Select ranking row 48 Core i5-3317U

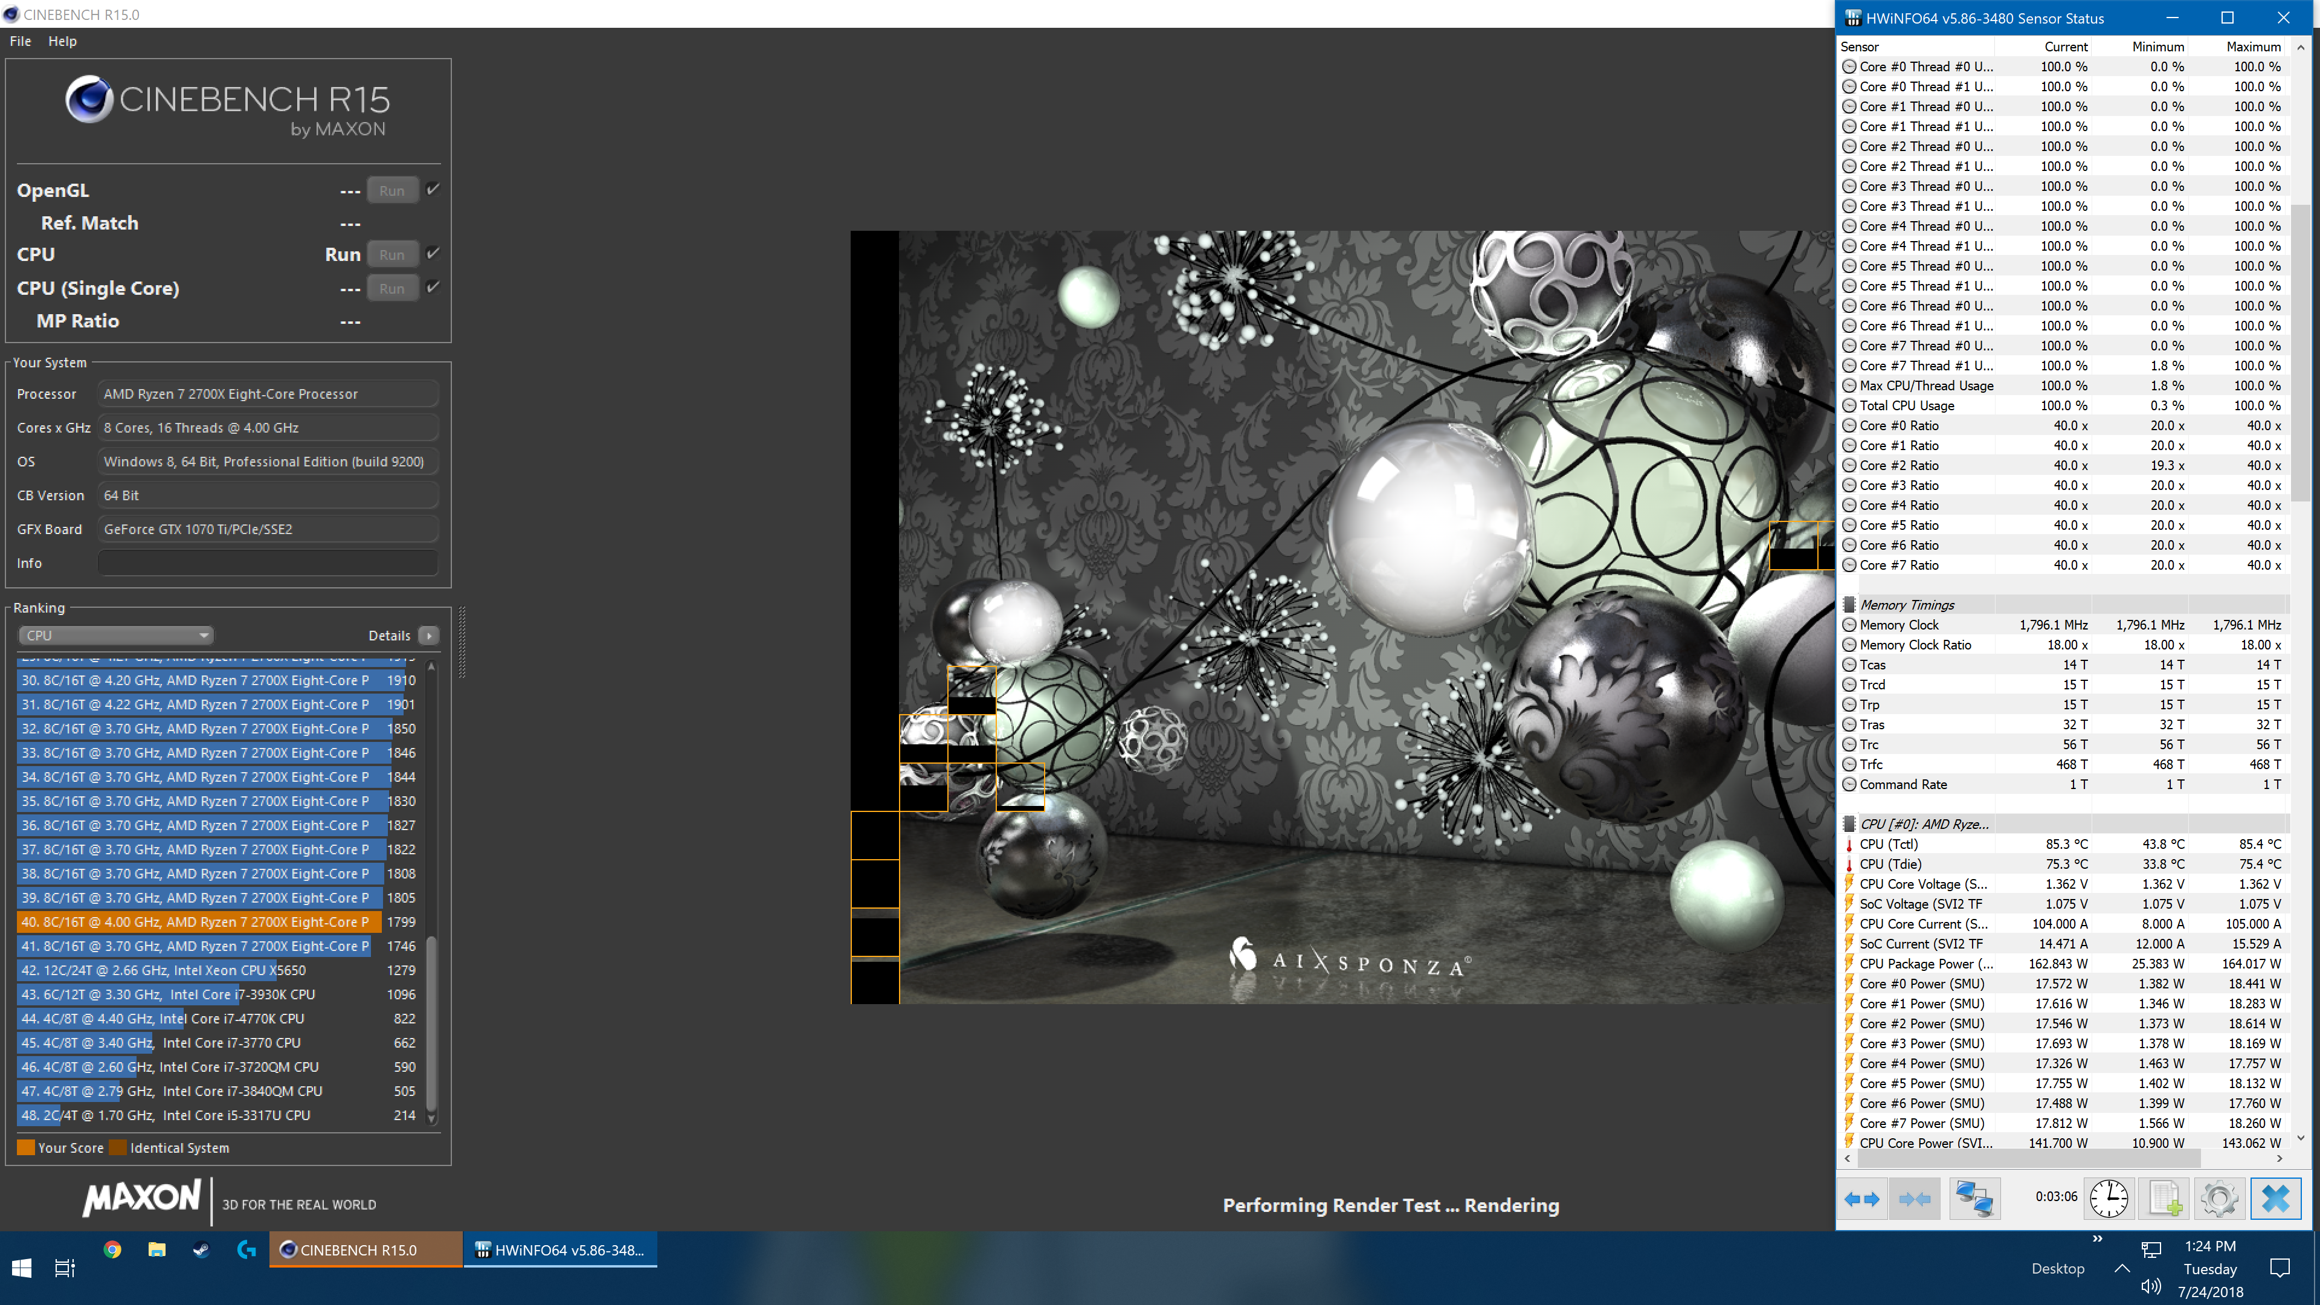tap(217, 1115)
